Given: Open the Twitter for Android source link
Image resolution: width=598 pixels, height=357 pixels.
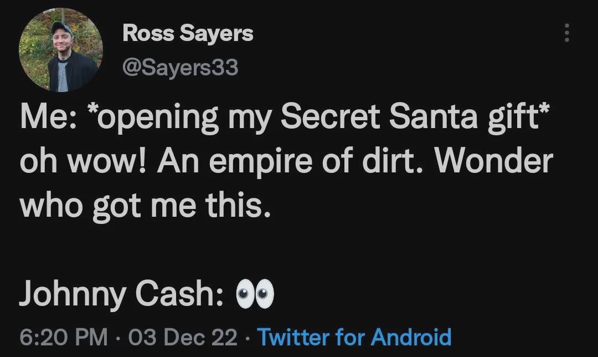Looking at the screenshot, I should click(x=354, y=336).
